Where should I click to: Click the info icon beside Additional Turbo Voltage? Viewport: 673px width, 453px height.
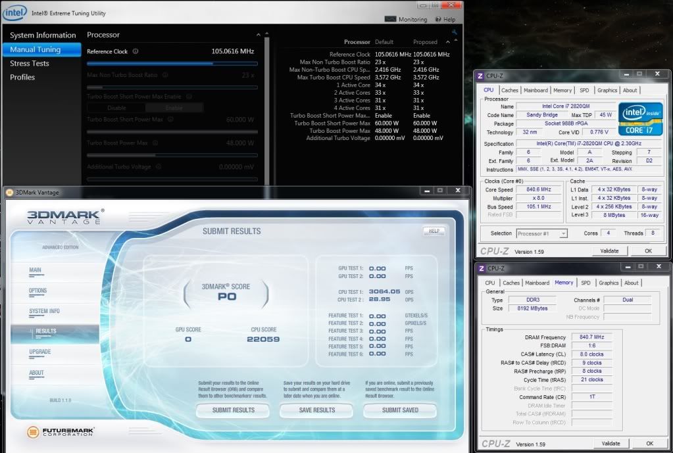[159, 166]
